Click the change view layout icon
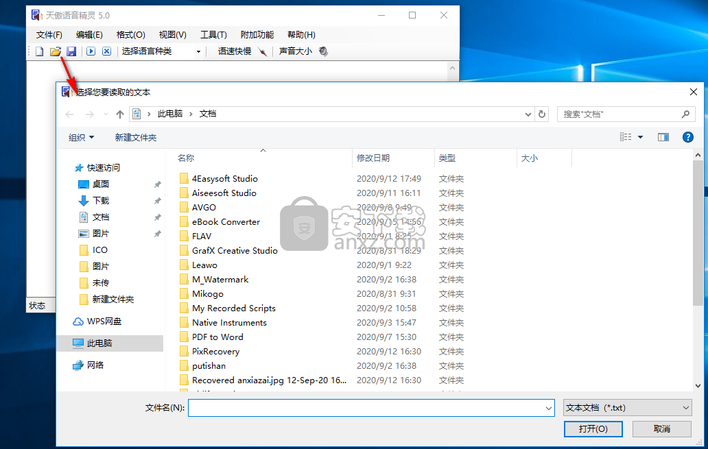The width and height of the screenshot is (708, 449). pyautogui.click(x=626, y=136)
